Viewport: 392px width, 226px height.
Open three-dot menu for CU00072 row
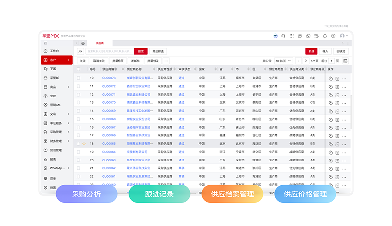pyautogui.click(x=344, y=86)
